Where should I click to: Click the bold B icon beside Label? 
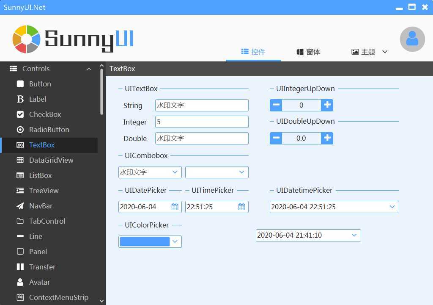(20, 99)
